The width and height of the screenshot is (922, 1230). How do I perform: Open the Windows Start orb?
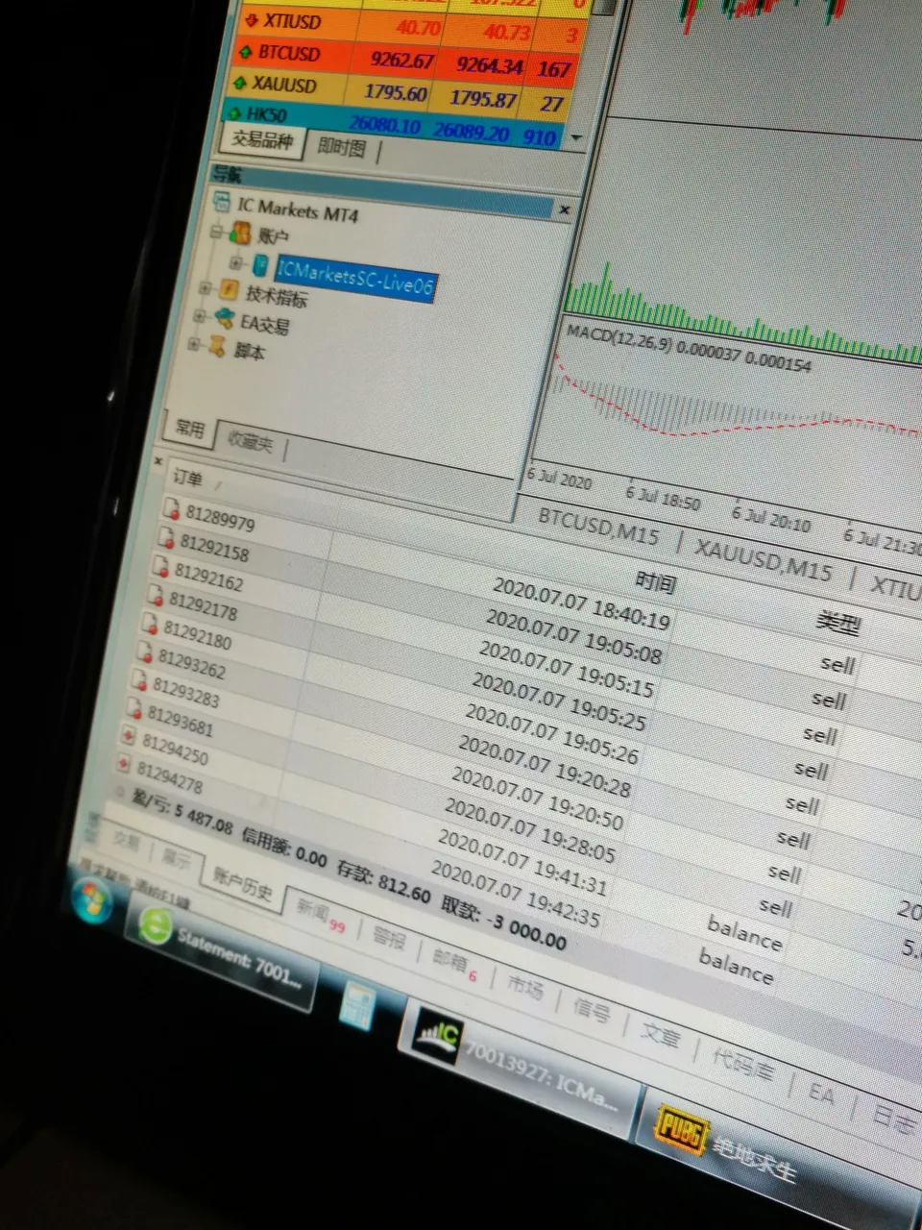91,900
